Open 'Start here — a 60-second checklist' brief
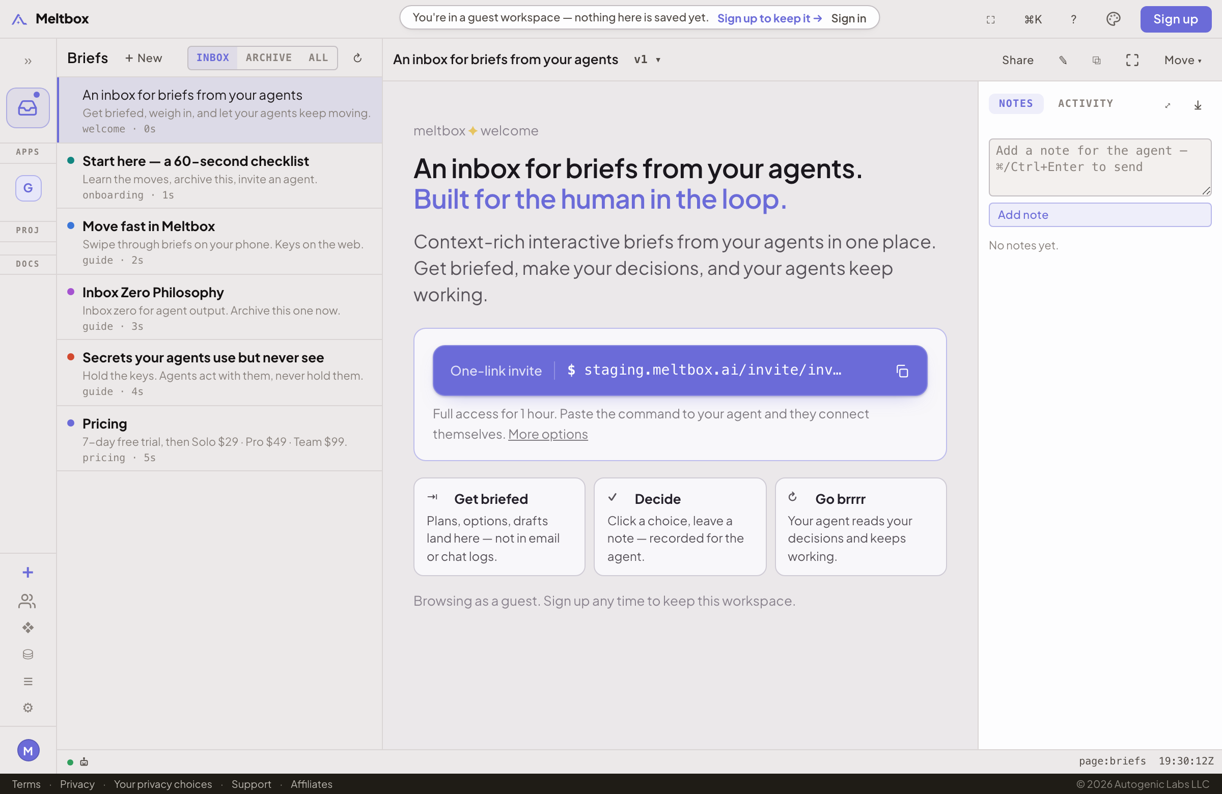This screenshot has width=1222, height=794. pos(220,176)
